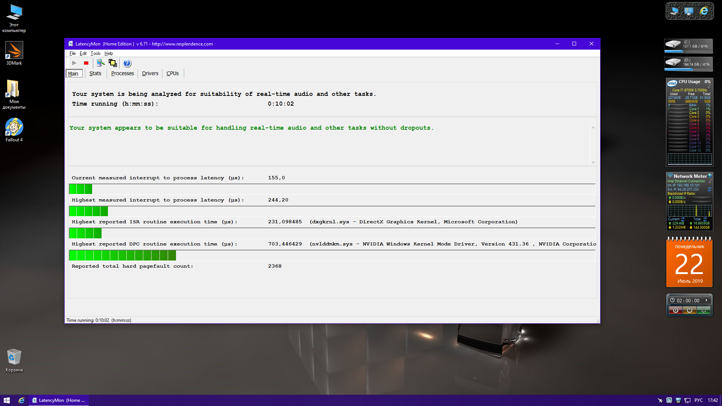Start the 02:00:00 shutdown timer arrow
722x406 pixels.
coord(707,300)
